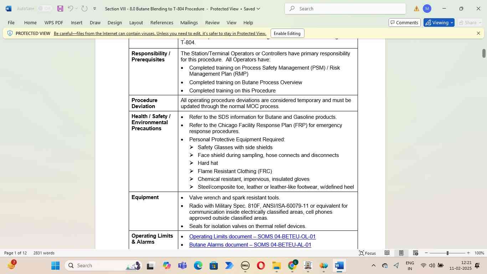The image size is (487, 274).
Task: Open Operating Limits document SOMS 04-BETEU-OL-01 link
Action: point(252,237)
